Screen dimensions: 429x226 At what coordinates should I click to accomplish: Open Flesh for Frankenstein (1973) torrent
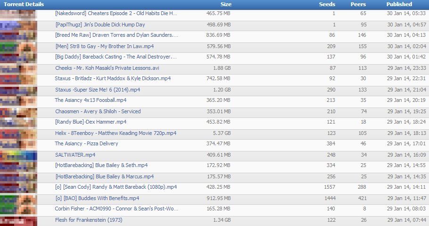[89, 220]
